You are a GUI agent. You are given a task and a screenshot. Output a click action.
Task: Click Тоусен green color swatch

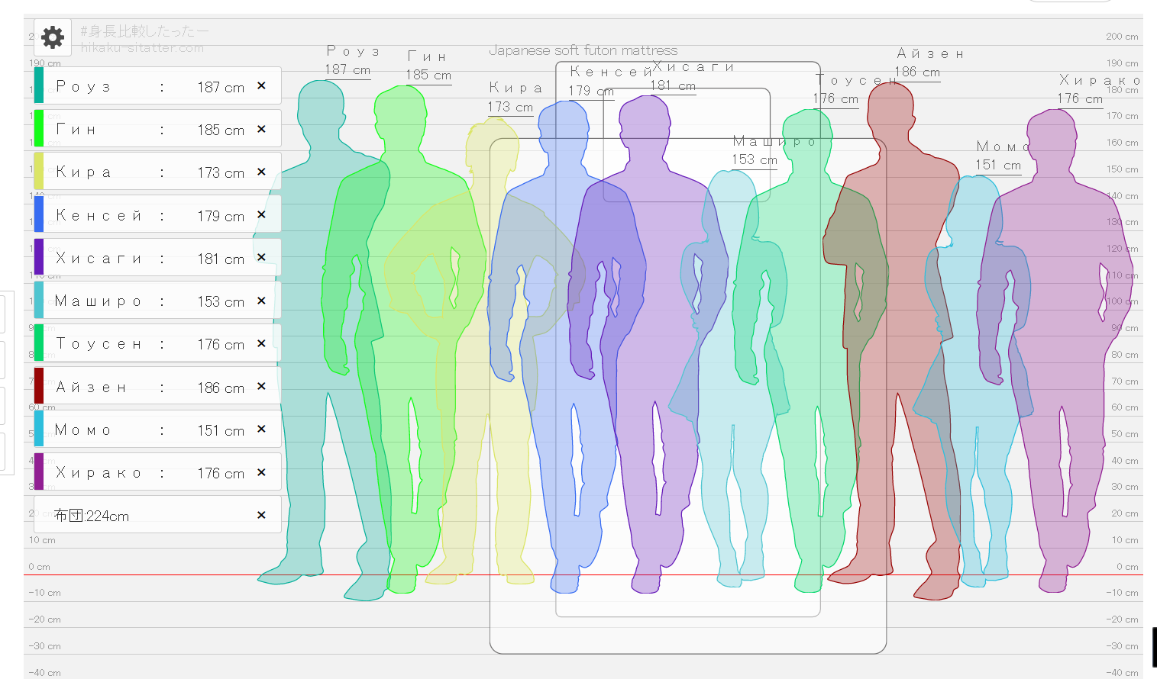click(x=39, y=343)
